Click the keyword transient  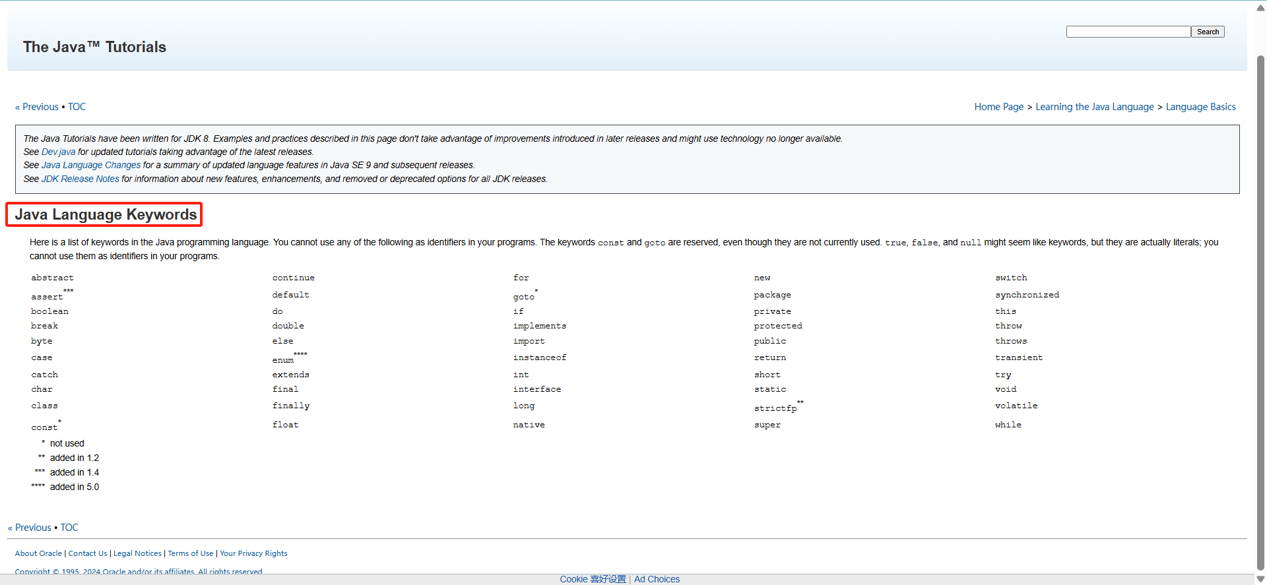pos(1019,357)
